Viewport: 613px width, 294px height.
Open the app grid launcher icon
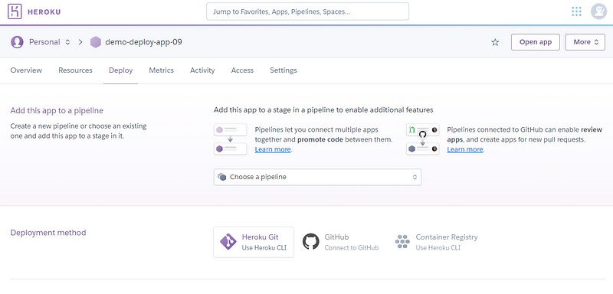576,11
